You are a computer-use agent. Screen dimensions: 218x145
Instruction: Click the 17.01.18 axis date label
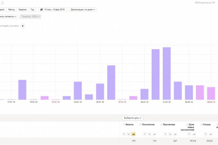click(11, 102)
